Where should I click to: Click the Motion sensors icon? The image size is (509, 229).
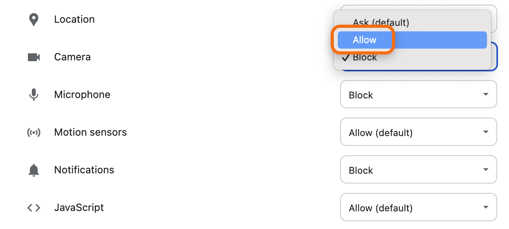tap(34, 133)
